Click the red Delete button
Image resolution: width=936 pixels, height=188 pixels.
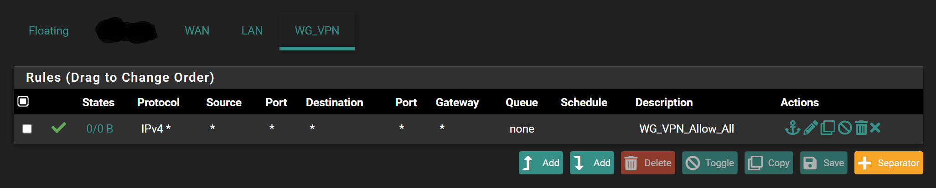tap(648, 163)
